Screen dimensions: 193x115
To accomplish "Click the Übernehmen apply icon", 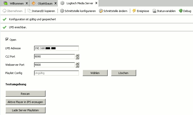I will tap(5, 11).
